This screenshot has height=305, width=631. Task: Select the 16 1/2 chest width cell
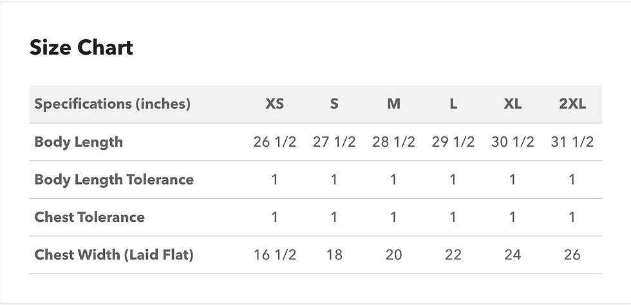(x=274, y=255)
